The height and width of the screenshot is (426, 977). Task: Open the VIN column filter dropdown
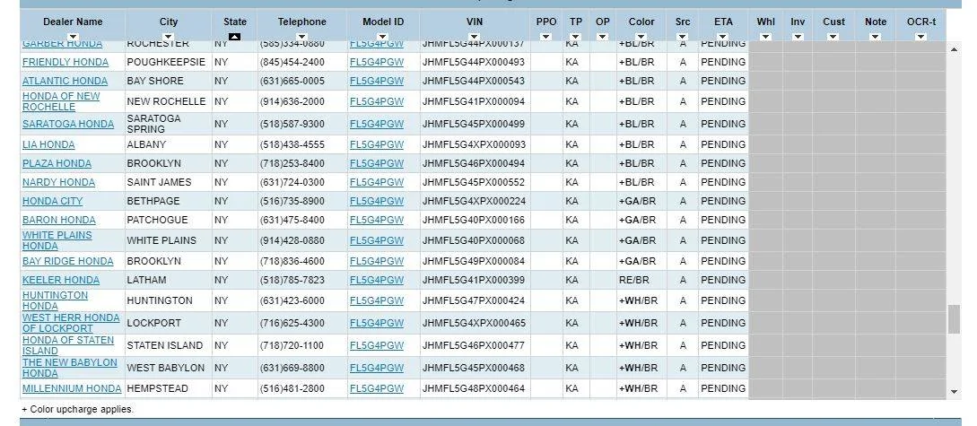pos(475,37)
